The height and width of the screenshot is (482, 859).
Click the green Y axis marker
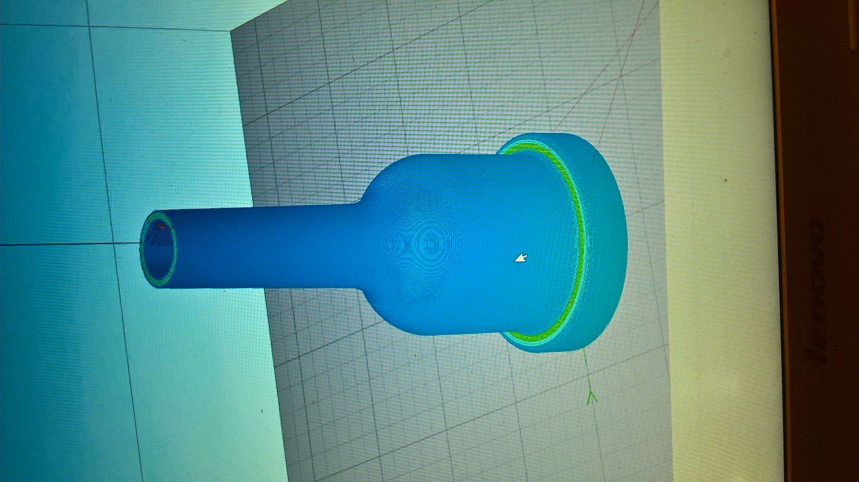(x=592, y=397)
